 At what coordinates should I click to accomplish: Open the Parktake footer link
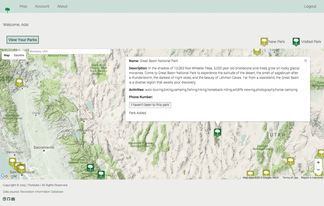(x=34, y=185)
